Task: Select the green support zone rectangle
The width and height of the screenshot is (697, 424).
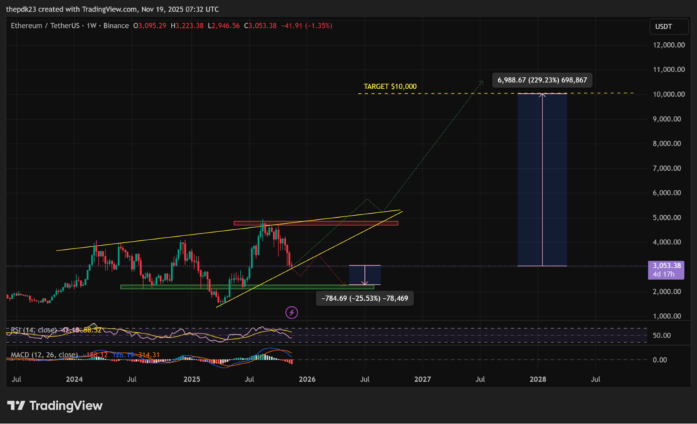Action: point(246,287)
